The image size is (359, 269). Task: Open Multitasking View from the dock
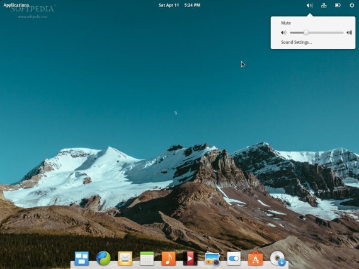[82, 258]
